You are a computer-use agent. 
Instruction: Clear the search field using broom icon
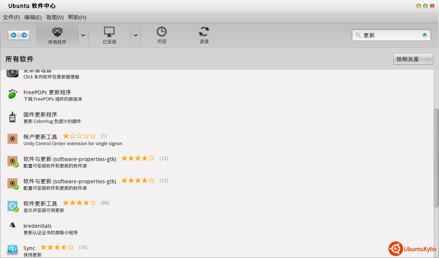[x=425, y=35]
